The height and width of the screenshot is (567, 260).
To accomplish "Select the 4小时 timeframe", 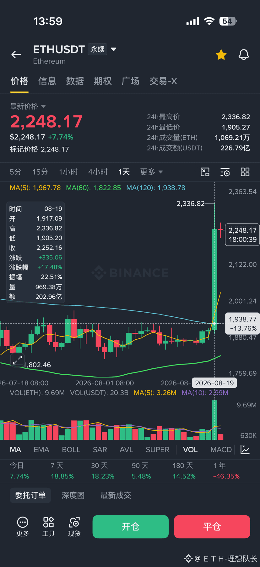I will 98,172.
